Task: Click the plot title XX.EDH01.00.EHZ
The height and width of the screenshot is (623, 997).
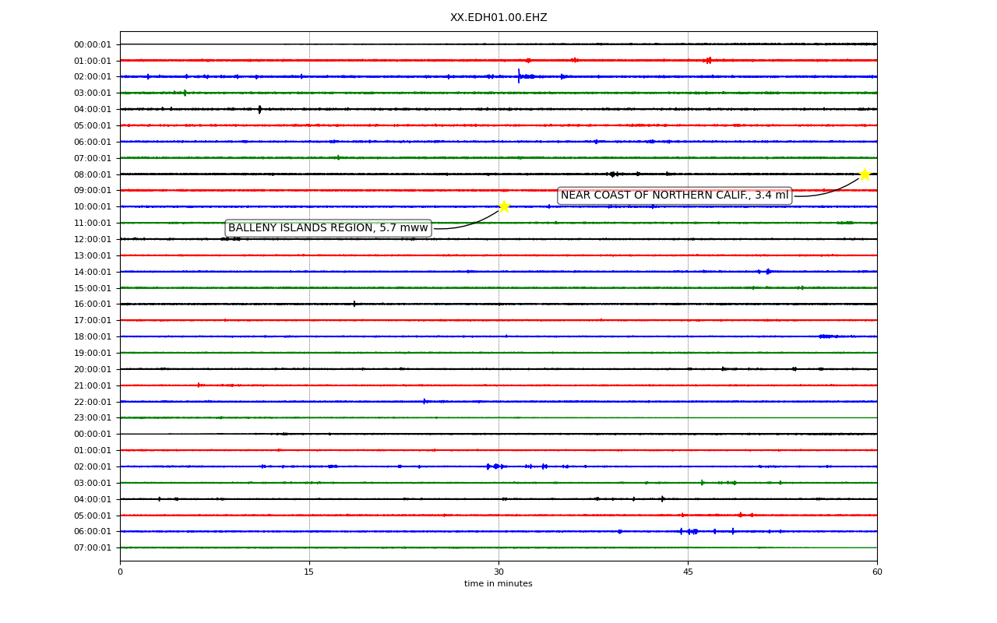Action: [498, 17]
